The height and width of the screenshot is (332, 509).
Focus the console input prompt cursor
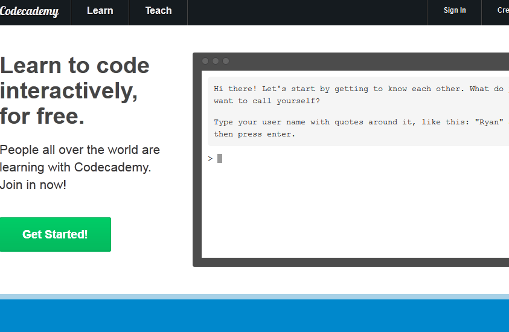point(220,158)
